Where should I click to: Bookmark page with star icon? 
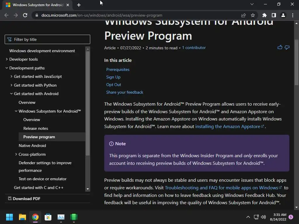point(253,15)
